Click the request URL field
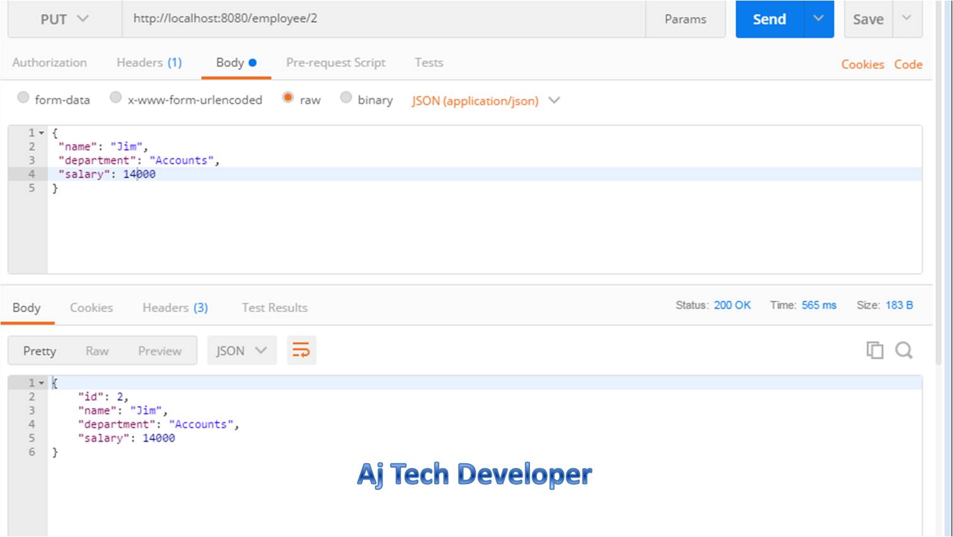Screen dimensions: 953x537 (384, 19)
